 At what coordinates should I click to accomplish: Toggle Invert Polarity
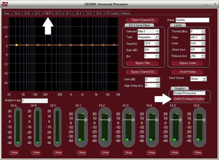(187, 72)
